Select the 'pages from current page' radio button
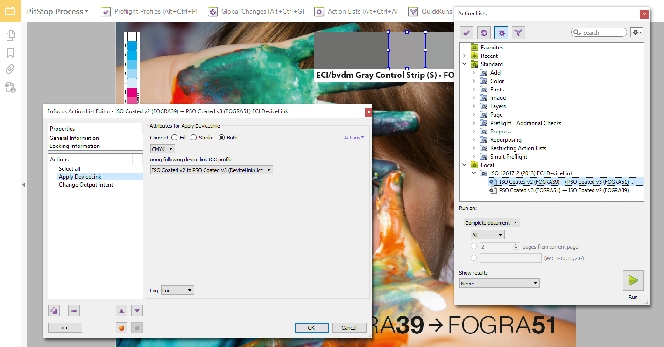Image resolution: width=664 pixels, height=347 pixels. 474,246
